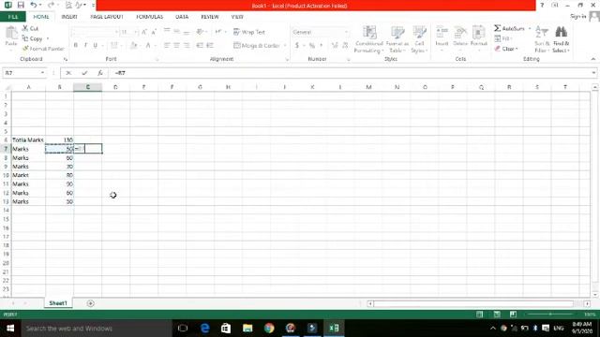Open Cell Styles gallery
This screenshot has height=337, width=600.
(x=419, y=39)
